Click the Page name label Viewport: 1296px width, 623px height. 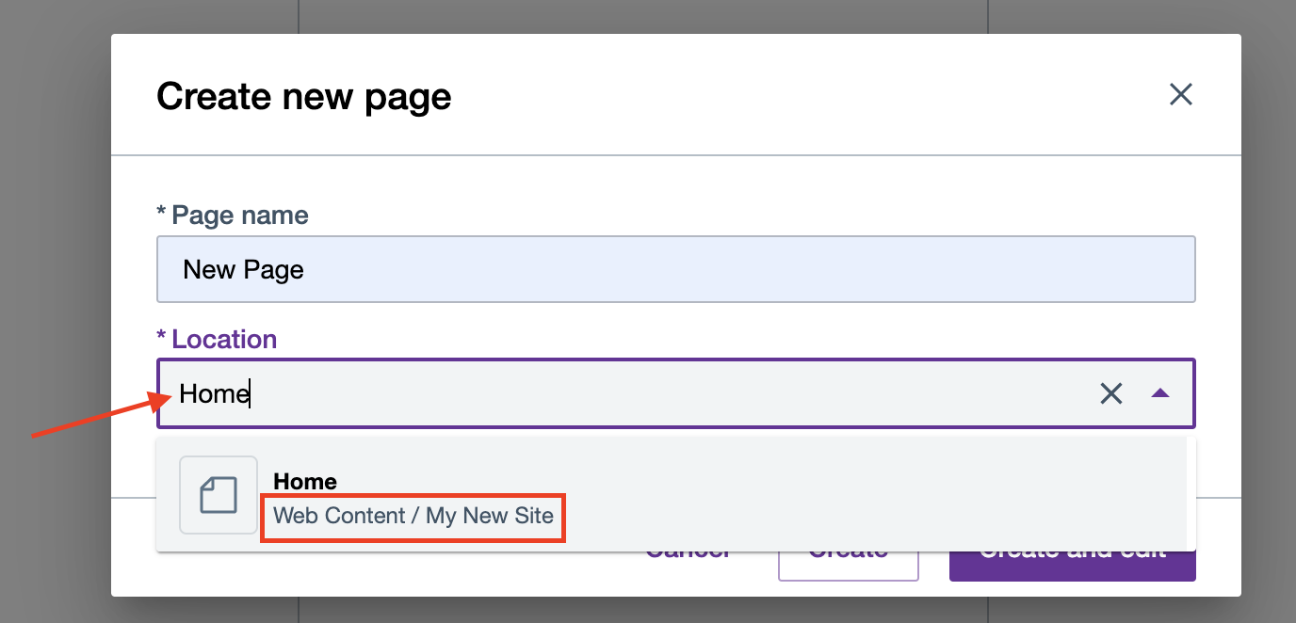click(x=233, y=215)
